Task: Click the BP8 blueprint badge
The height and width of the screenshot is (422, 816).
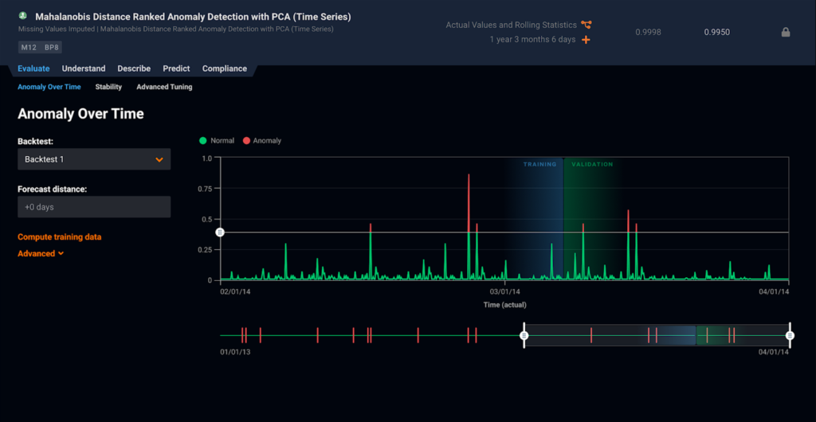Action: pyautogui.click(x=51, y=47)
